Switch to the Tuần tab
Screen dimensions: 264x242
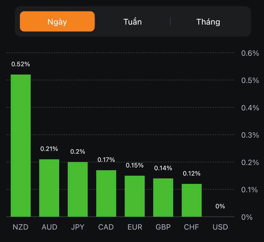pos(132,22)
